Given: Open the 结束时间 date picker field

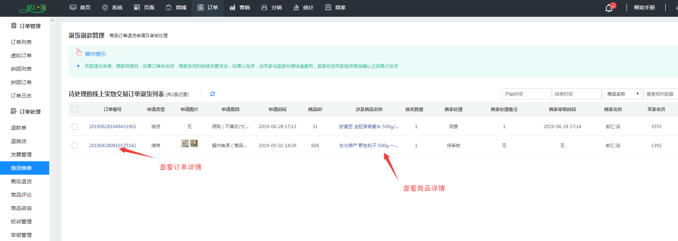Looking at the screenshot, I should (577, 94).
